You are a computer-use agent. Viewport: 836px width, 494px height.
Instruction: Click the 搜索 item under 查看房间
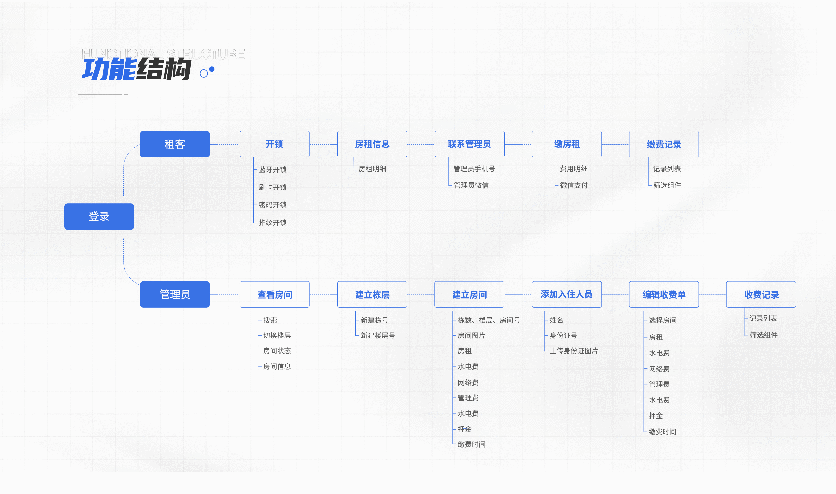tap(270, 320)
